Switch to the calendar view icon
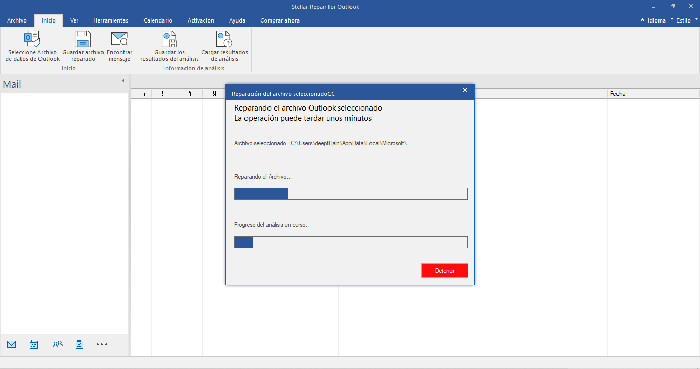The image size is (700, 369). click(x=34, y=344)
